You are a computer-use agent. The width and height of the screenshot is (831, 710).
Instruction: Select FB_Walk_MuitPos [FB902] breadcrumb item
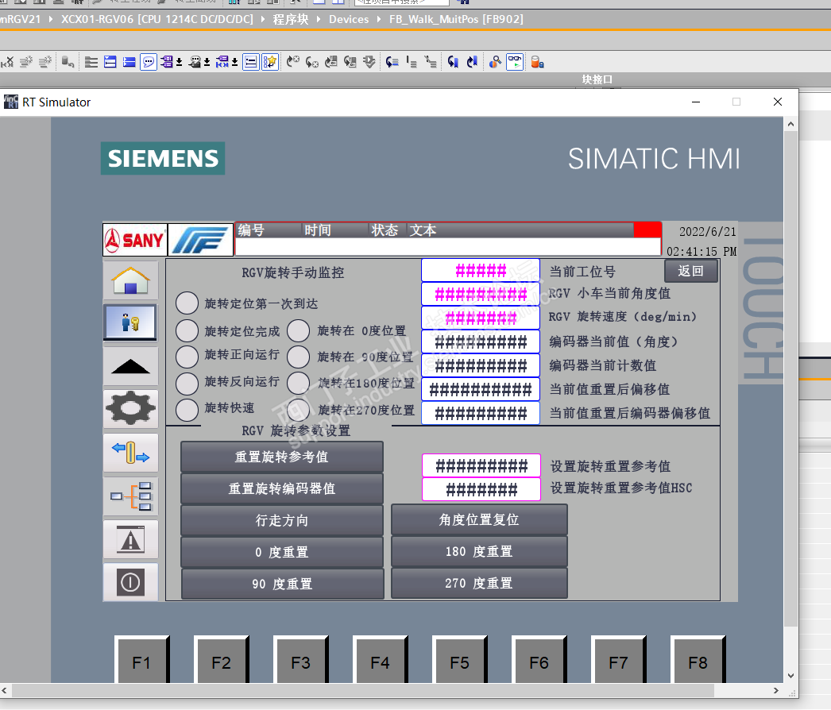456,20
